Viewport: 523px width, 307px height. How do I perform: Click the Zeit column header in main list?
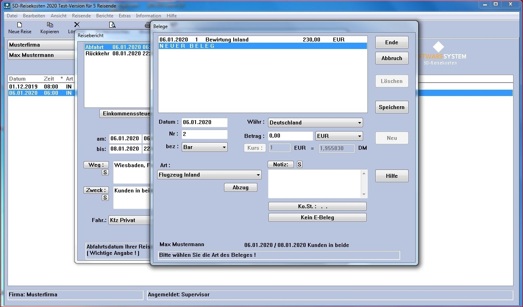pyautogui.click(x=49, y=79)
